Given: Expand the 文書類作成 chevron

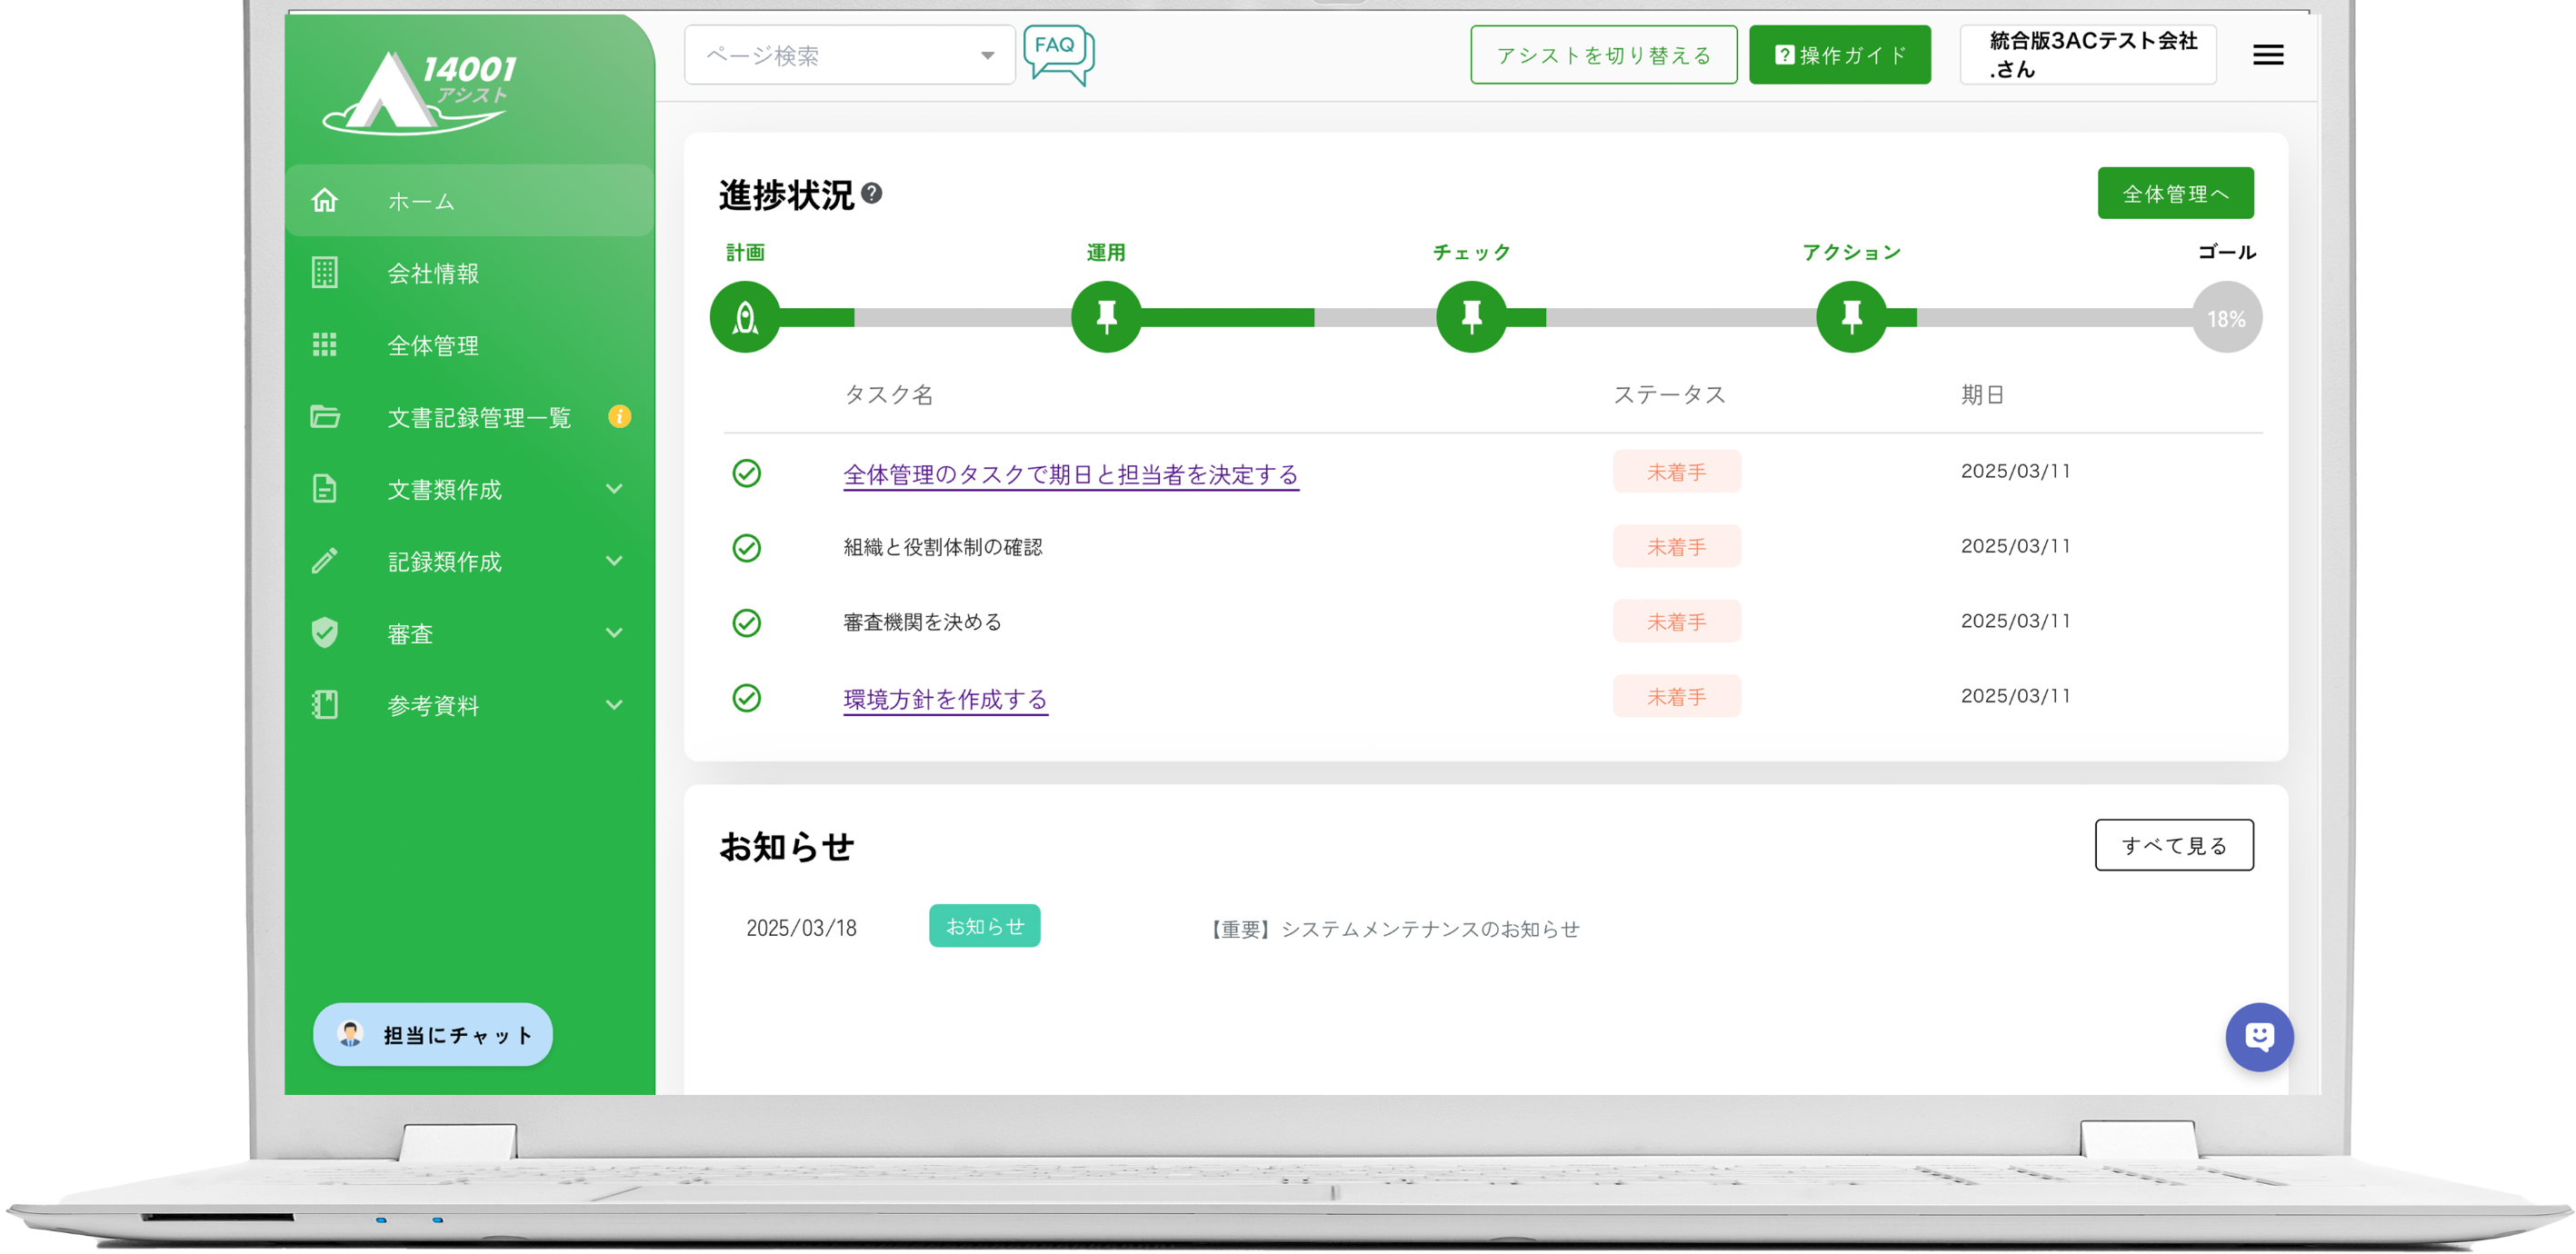Looking at the screenshot, I should tap(614, 488).
